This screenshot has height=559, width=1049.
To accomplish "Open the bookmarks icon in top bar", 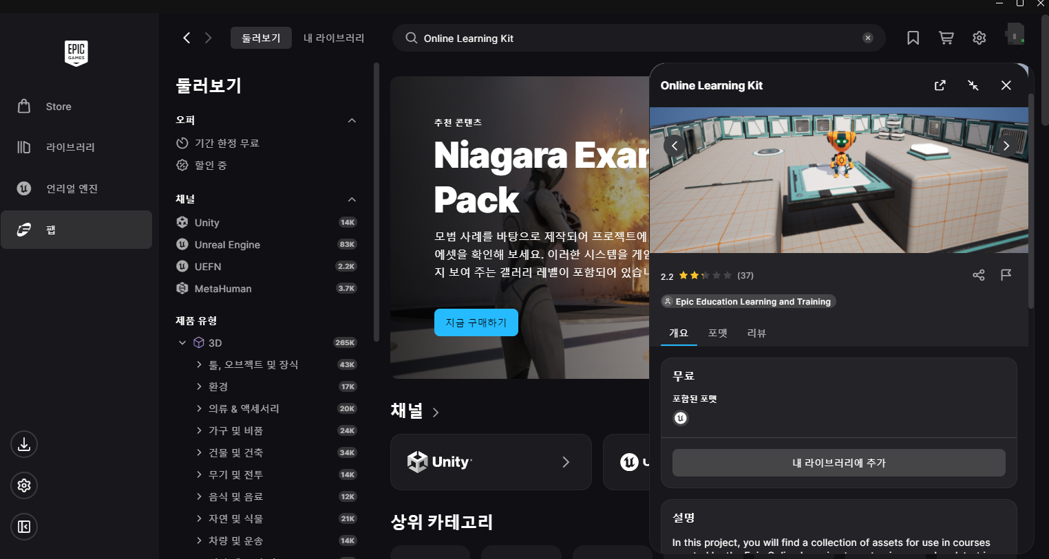I will [x=913, y=38].
